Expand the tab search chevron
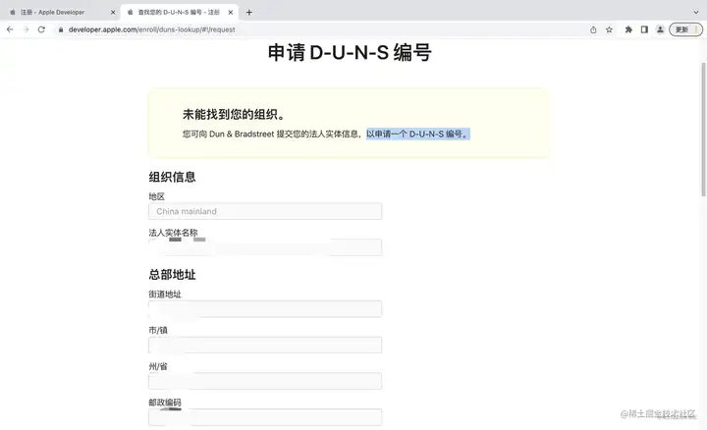Viewport: 707px width, 430px height. (x=696, y=12)
